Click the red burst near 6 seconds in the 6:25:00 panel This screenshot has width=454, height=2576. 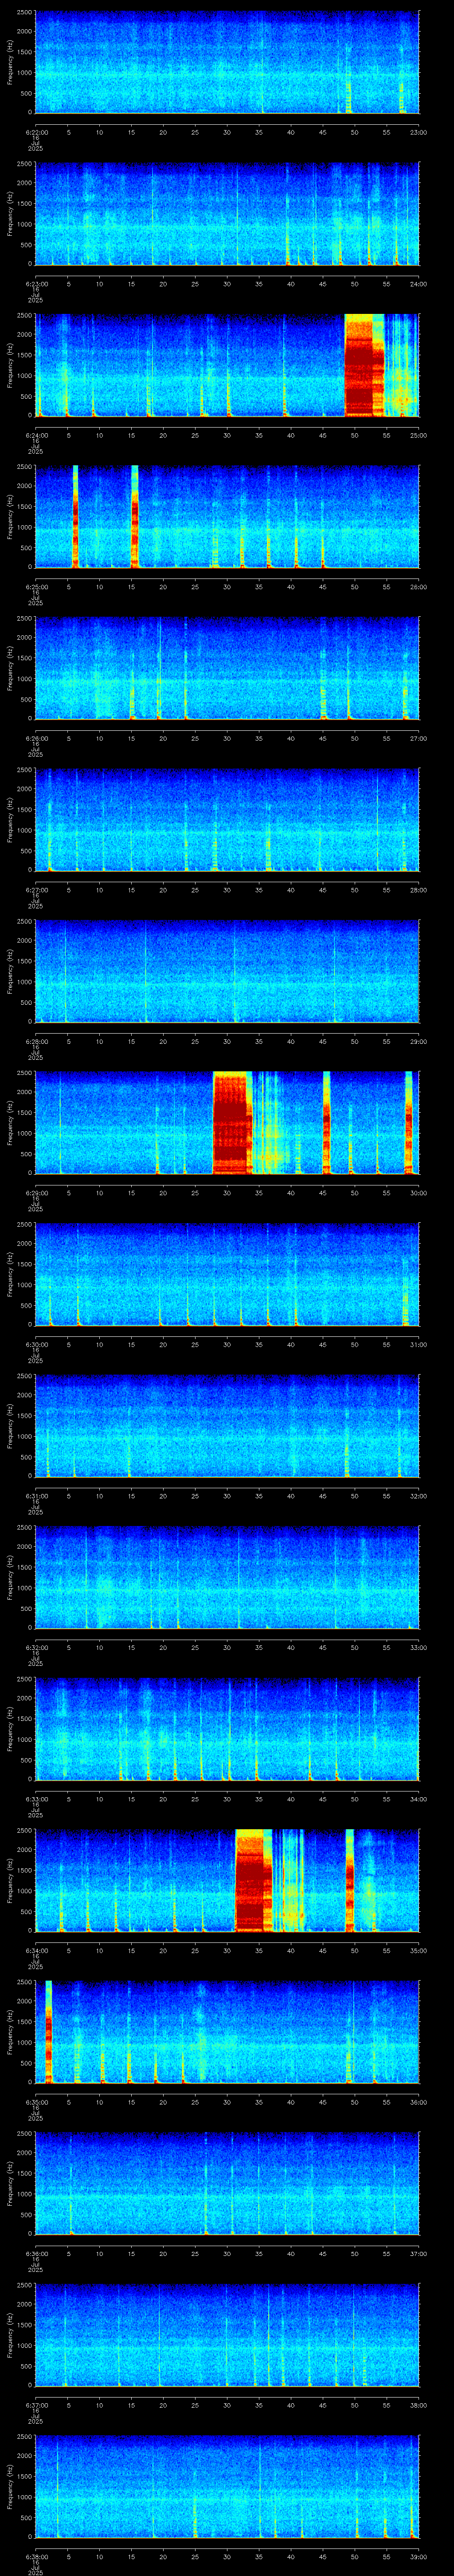(x=76, y=517)
